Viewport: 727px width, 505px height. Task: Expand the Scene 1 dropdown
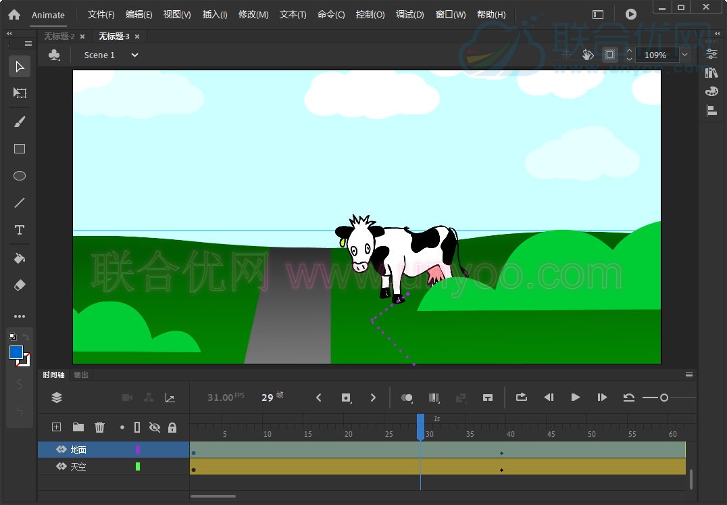pos(134,55)
